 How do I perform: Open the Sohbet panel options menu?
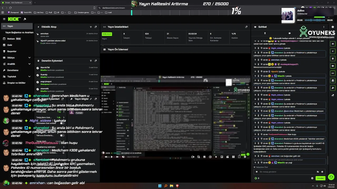pos(324,27)
